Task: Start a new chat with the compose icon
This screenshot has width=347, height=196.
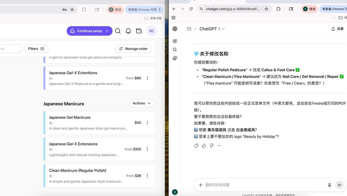Action: (x=175, y=41)
